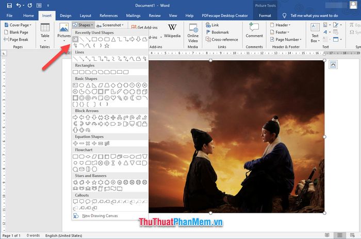Switch to Print Layout view in status bar

point(339,235)
